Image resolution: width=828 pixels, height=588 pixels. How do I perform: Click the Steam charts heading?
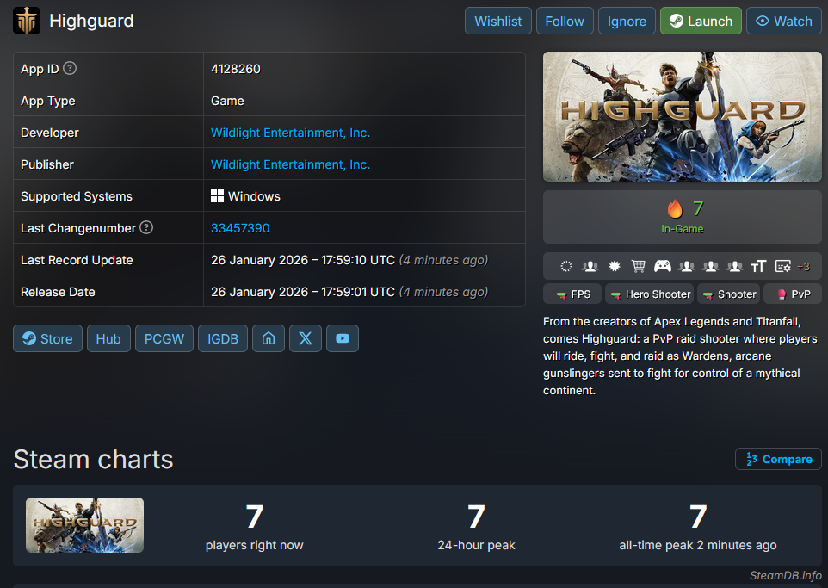click(94, 459)
